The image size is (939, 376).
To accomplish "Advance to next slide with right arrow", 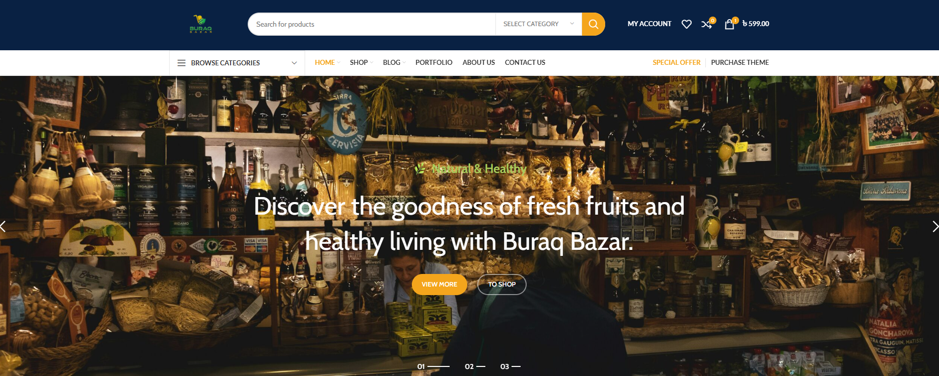I will pyautogui.click(x=935, y=226).
